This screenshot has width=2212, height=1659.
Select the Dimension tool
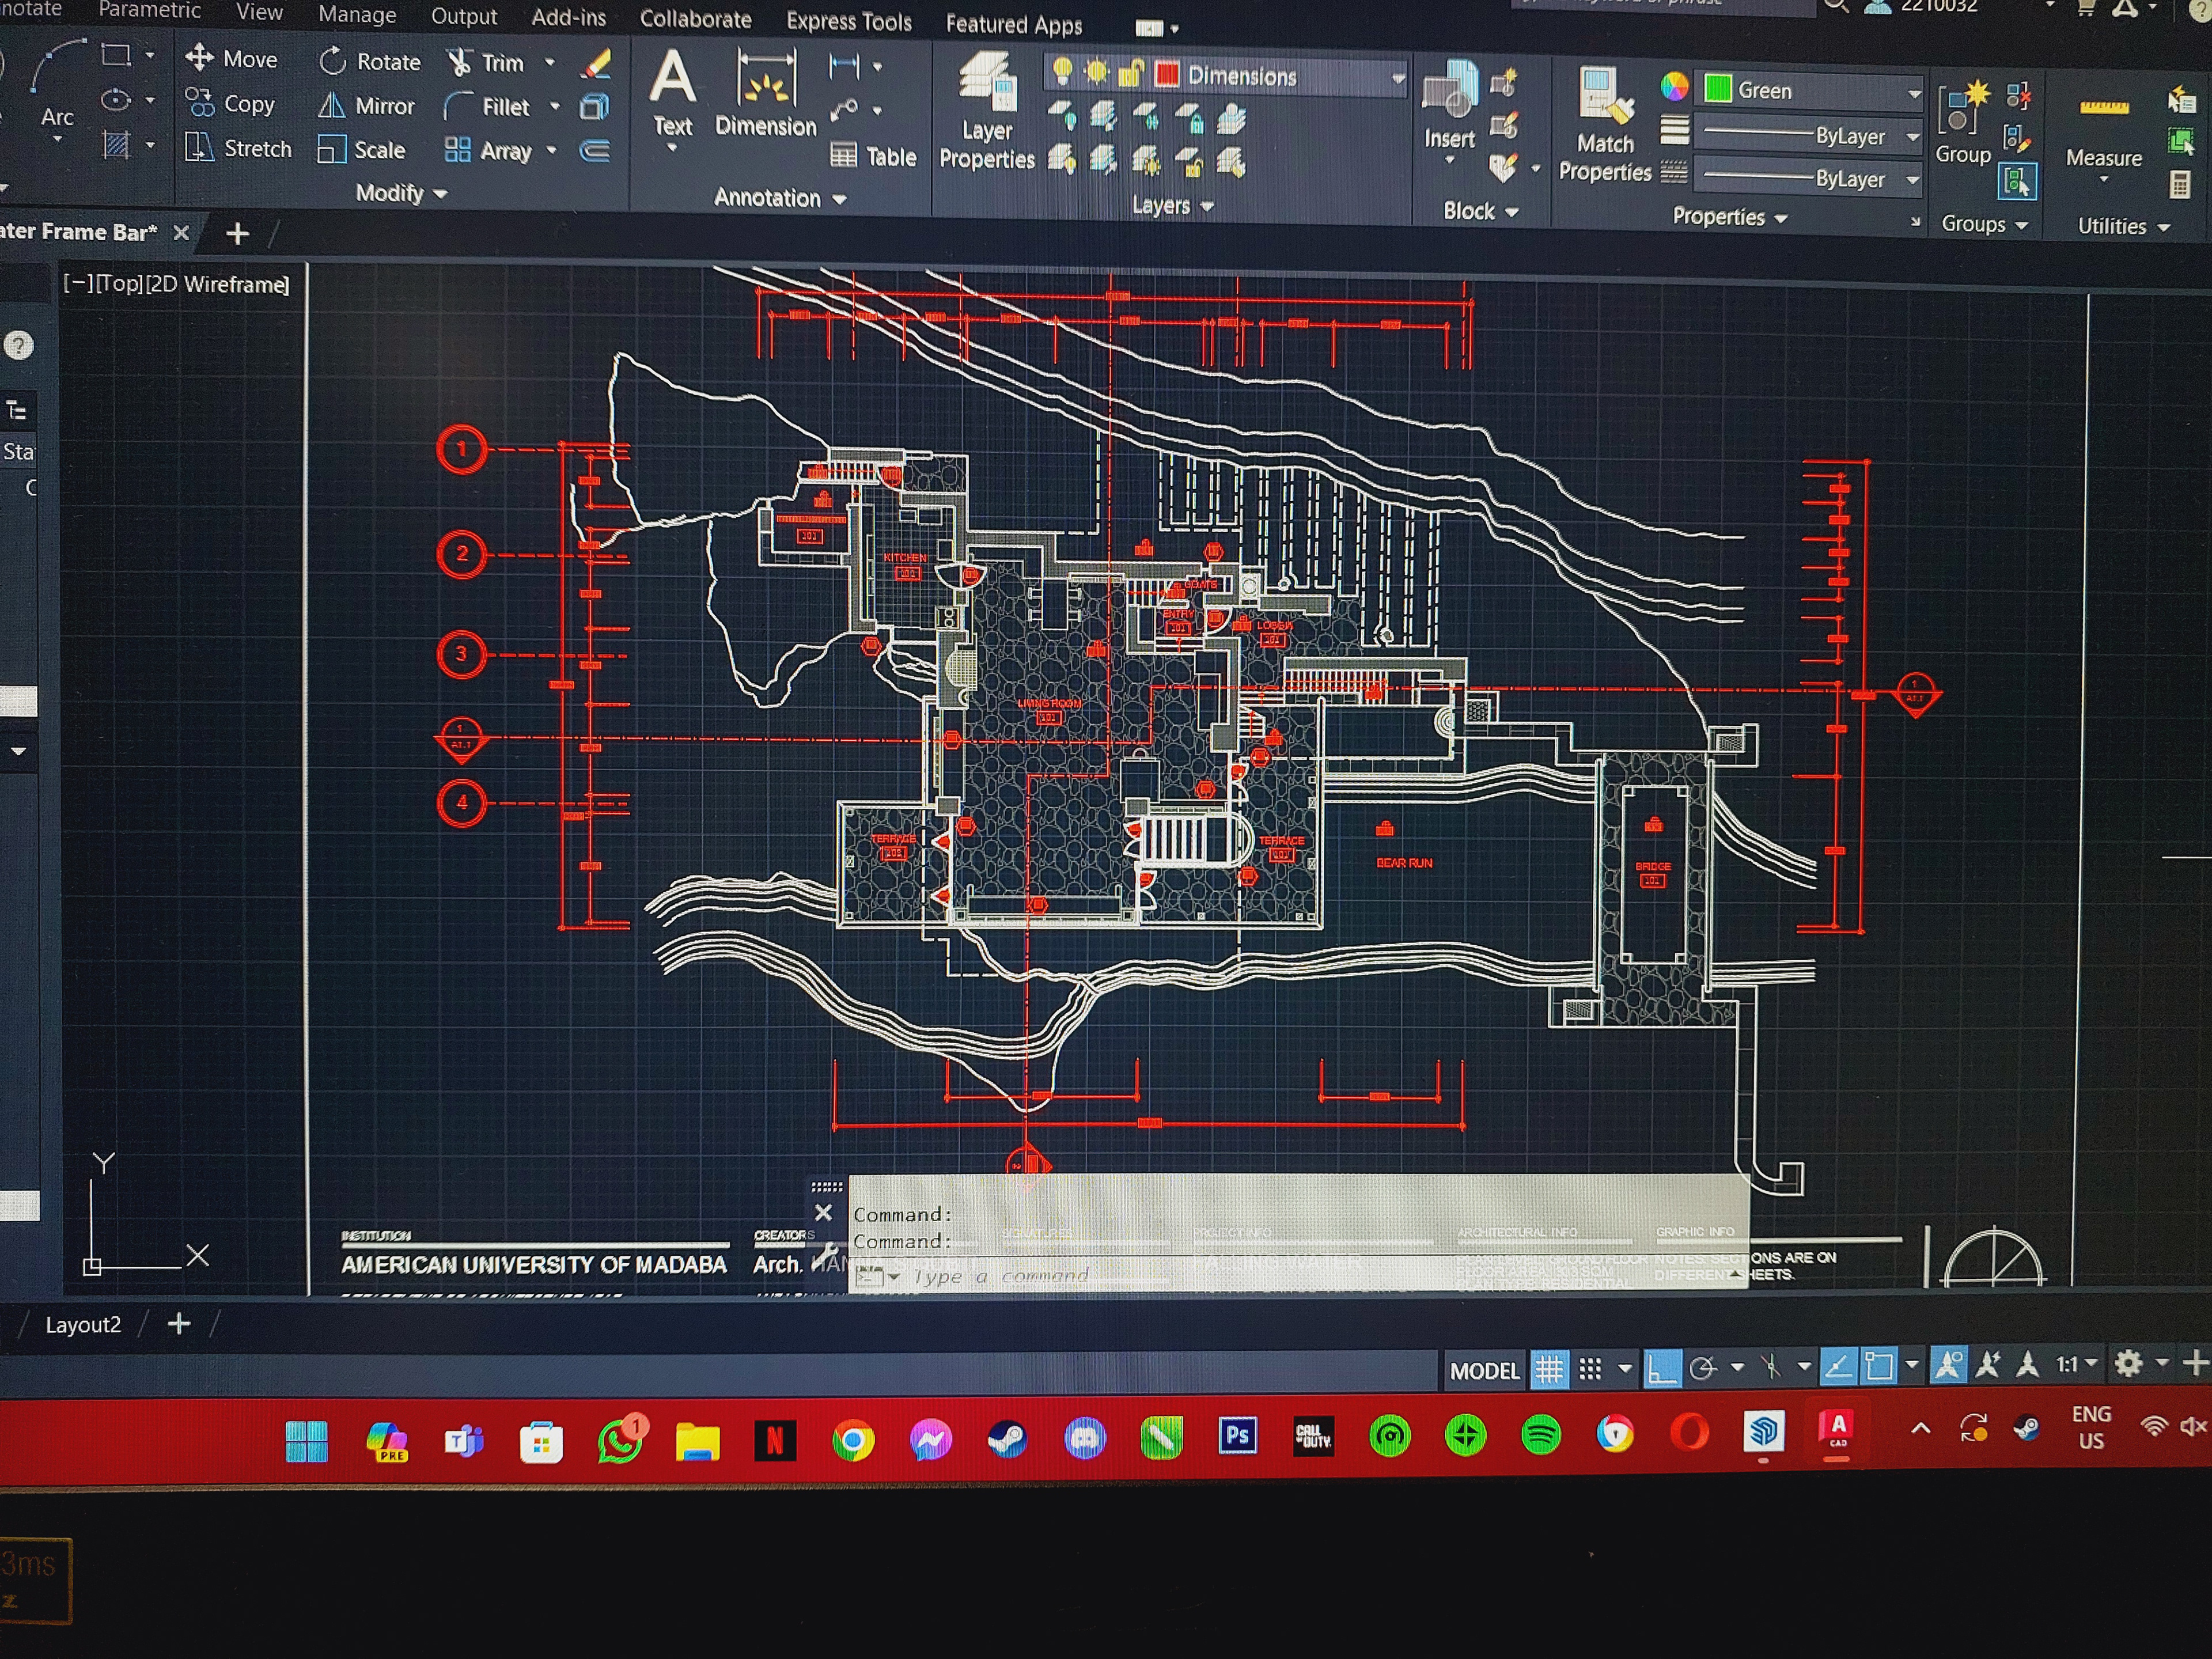(x=766, y=94)
